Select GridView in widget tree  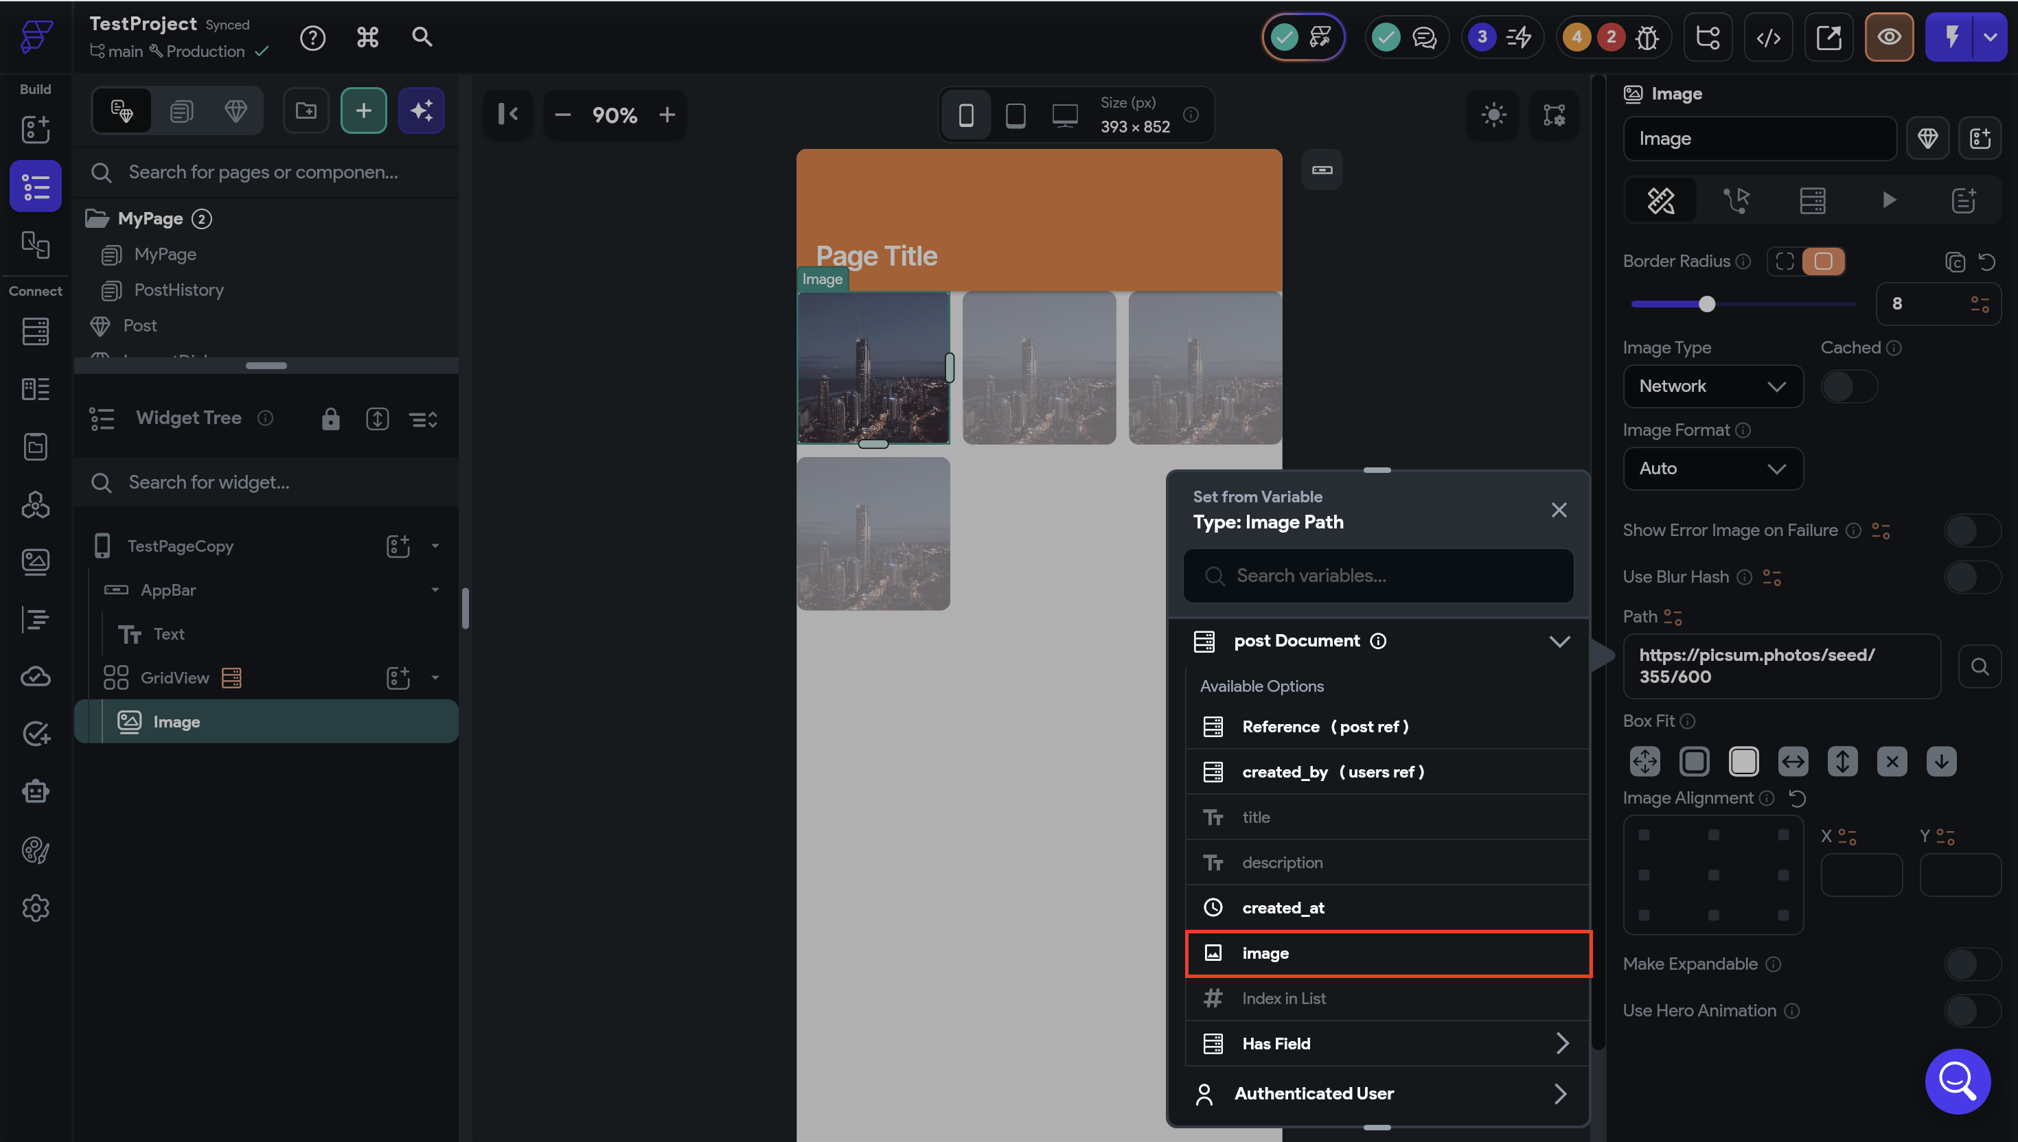pyautogui.click(x=174, y=677)
